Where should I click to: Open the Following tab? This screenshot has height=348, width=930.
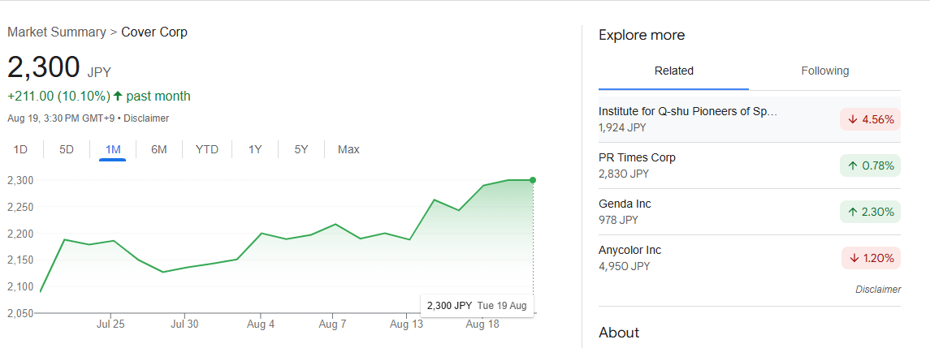tap(824, 71)
